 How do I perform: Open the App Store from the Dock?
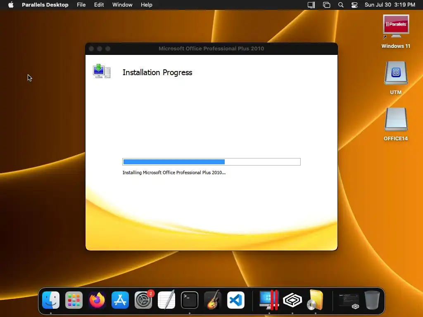(x=120, y=300)
